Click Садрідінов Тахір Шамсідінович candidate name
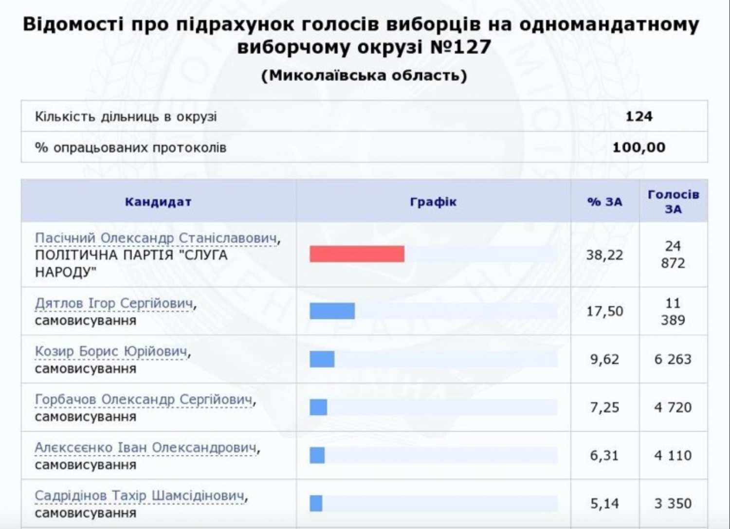This screenshot has height=529, width=730. [139, 496]
